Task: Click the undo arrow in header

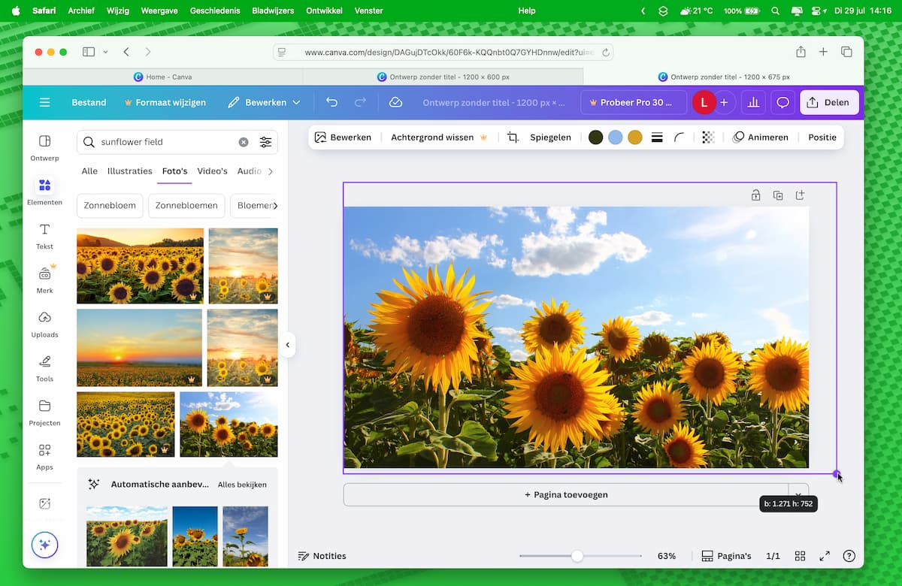Action: (x=331, y=102)
